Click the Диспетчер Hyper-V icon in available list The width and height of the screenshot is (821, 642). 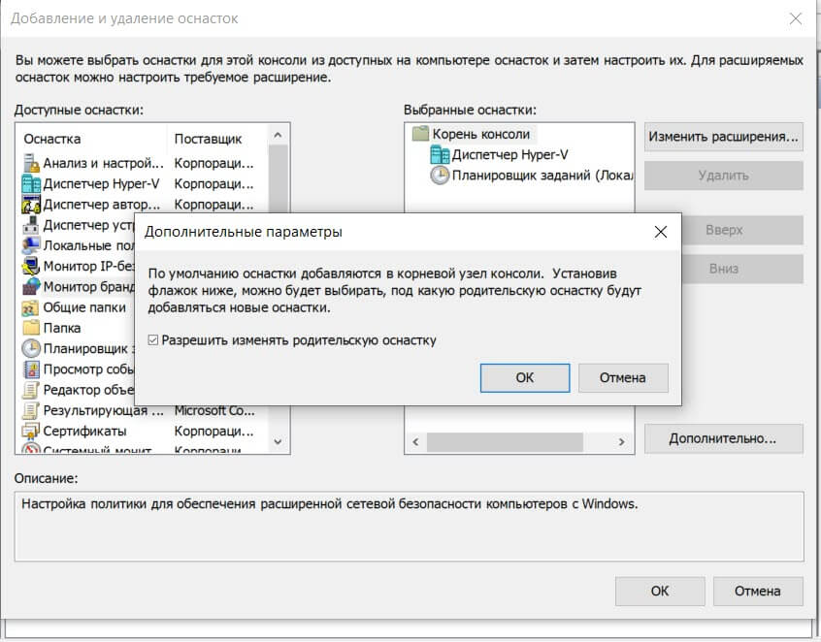(x=31, y=183)
